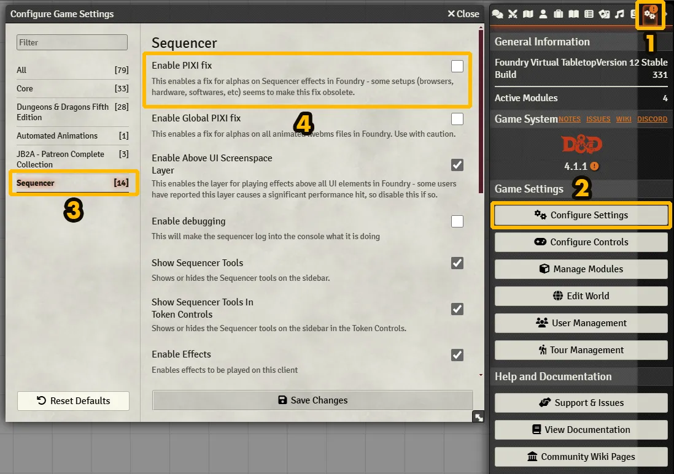This screenshot has width=674, height=474.
Task: Click the window resize handle icon
Action: [x=478, y=416]
